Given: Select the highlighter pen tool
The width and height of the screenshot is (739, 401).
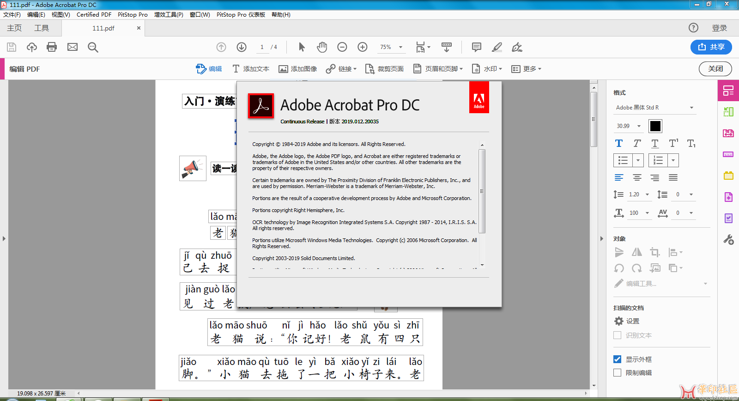Looking at the screenshot, I should [497, 47].
